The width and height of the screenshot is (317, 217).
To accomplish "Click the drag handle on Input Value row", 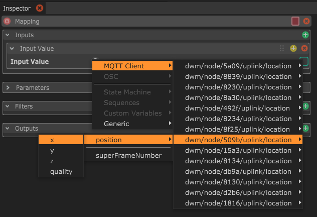I will tap(282, 49).
